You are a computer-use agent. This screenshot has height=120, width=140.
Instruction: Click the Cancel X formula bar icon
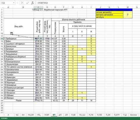(22, 3)
